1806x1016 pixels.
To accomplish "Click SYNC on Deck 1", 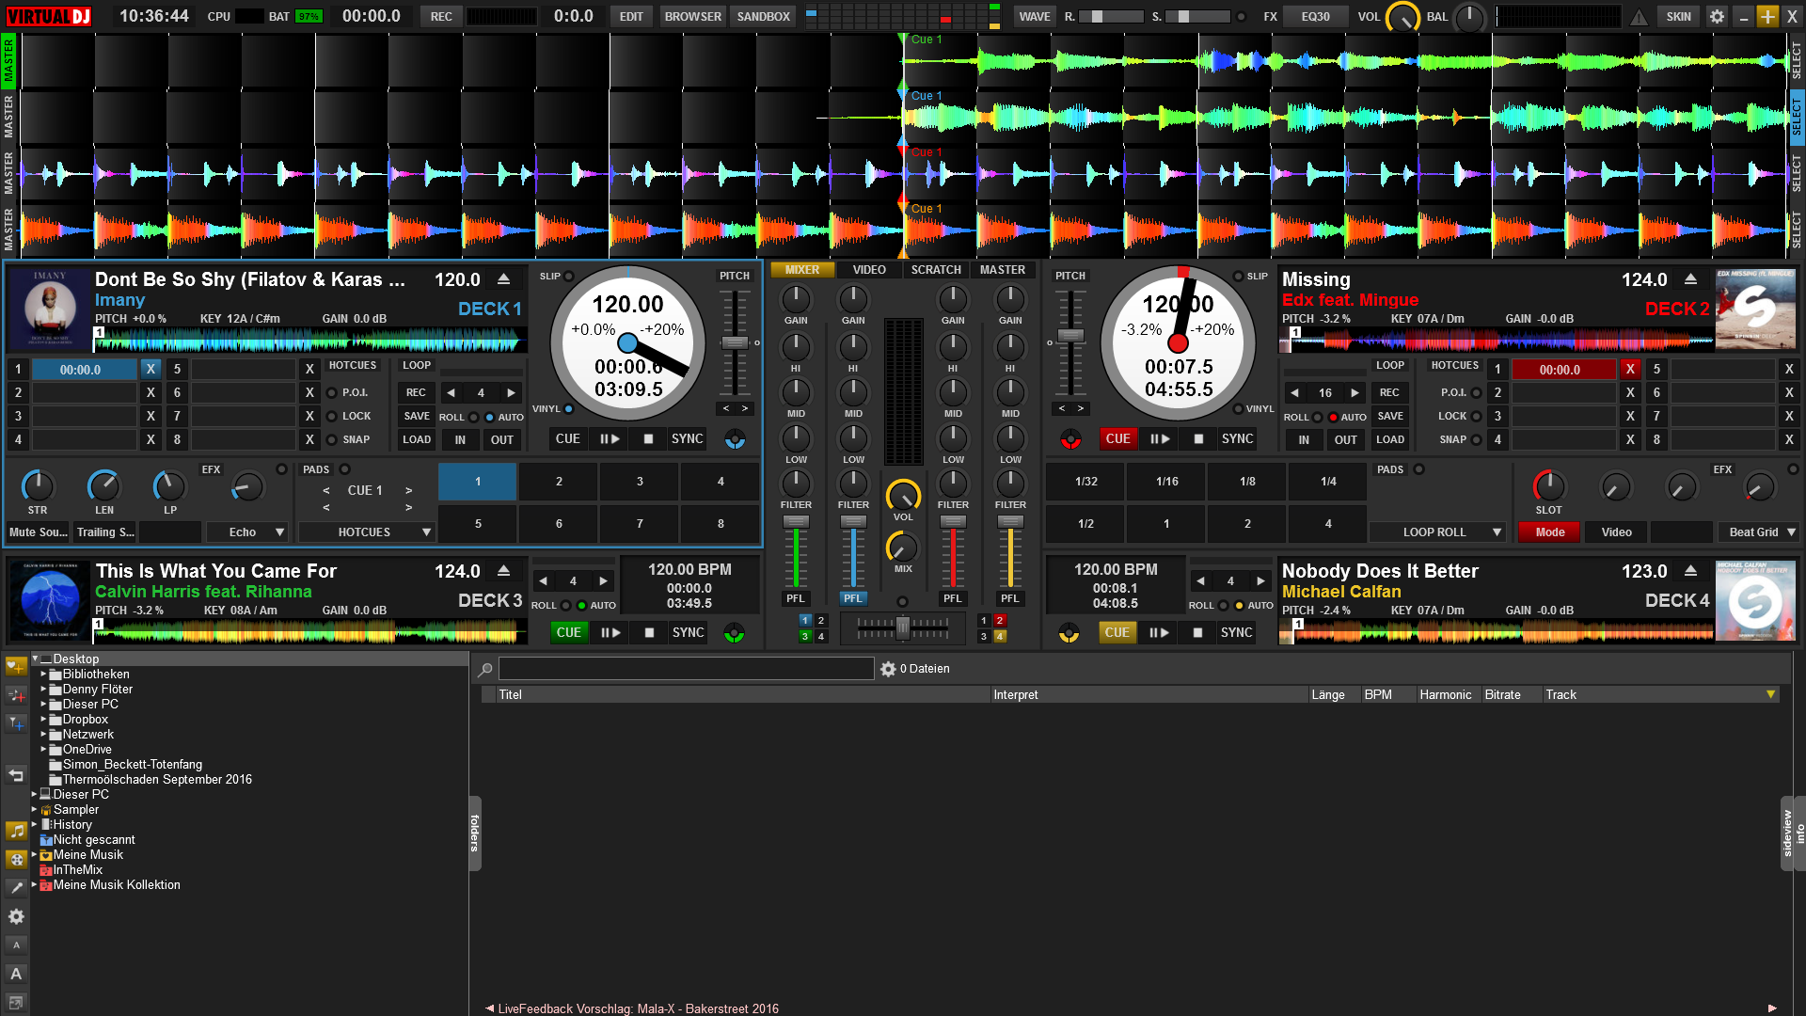I will 687,438.
